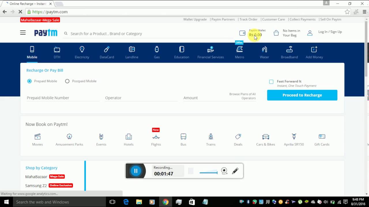Open the Sell On Paytm link
Image resolution: width=369 pixels, height=207 pixels.
(331, 19)
